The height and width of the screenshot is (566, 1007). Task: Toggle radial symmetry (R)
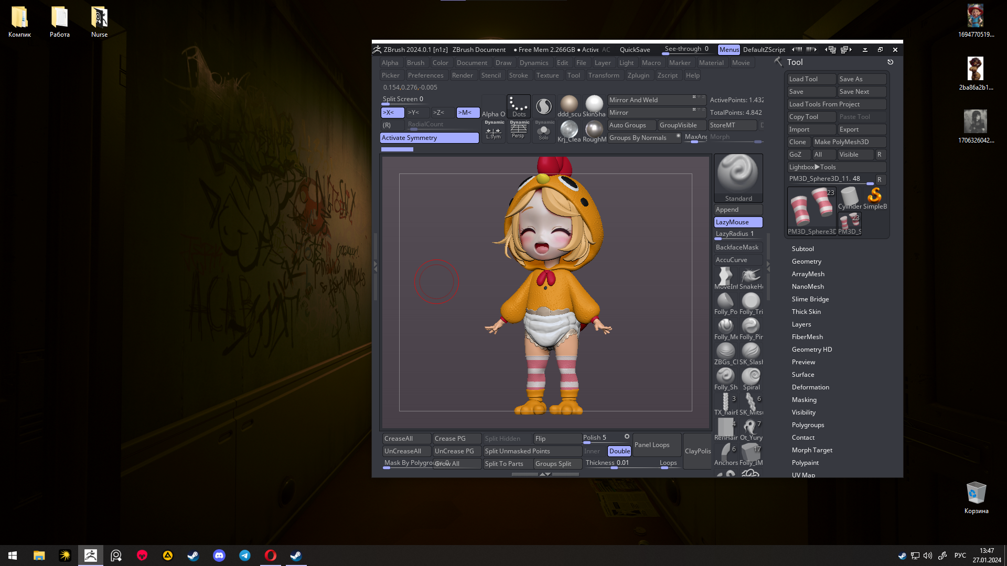coord(392,125)
